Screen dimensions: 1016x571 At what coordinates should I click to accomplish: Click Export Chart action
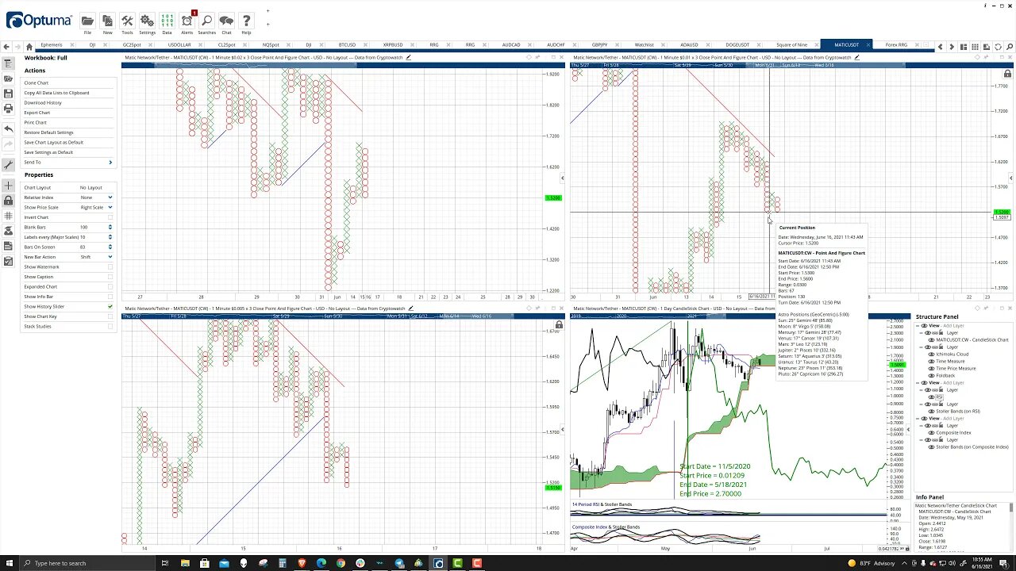(37, 113)
